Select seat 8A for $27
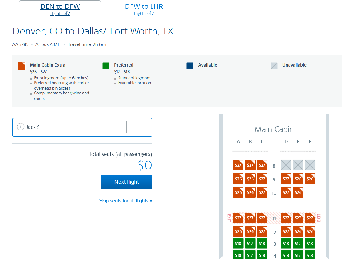Screen dimensions: 342x259 [x=238, y=165]
